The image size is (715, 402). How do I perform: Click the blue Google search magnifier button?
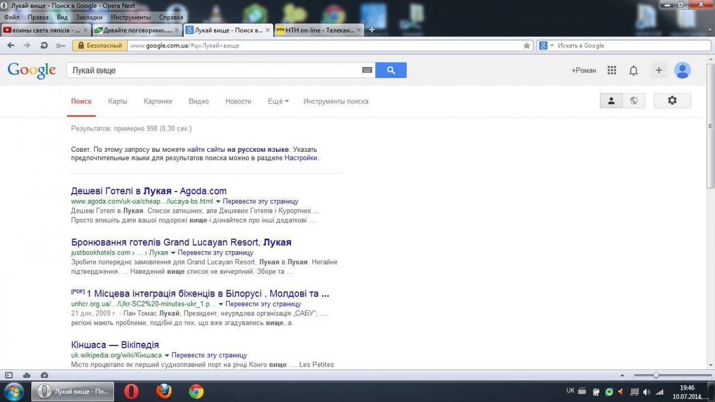click(390, 70)
